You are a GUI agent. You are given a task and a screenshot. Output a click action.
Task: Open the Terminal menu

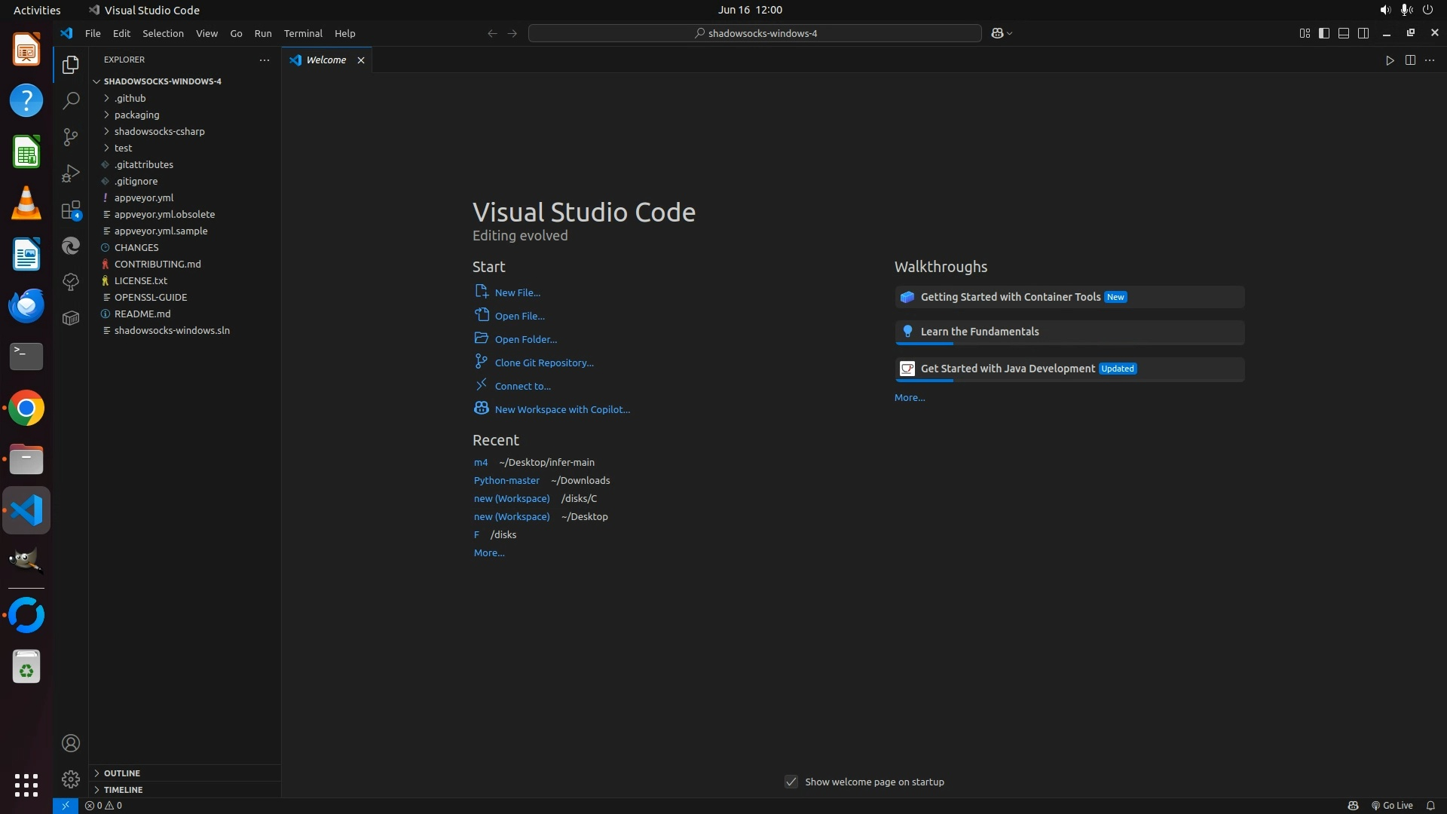[303, 33]
